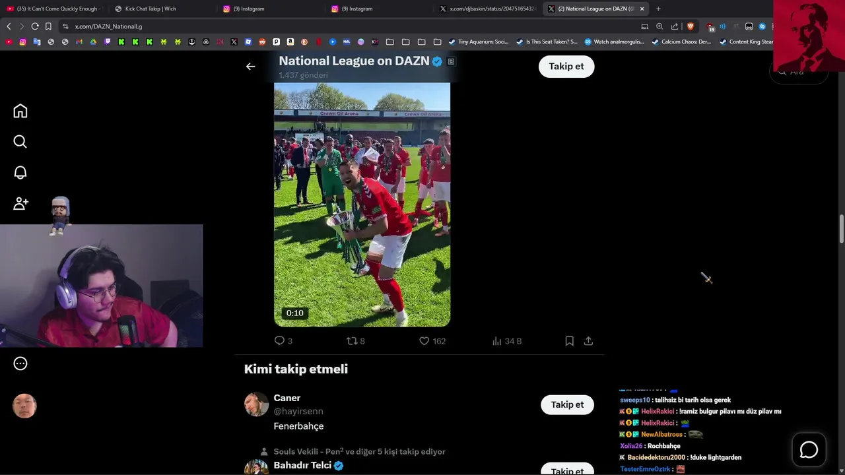The image size is (845, 475).
Task: Share the post via the upload arrow
Action: [x=588, y=341]
